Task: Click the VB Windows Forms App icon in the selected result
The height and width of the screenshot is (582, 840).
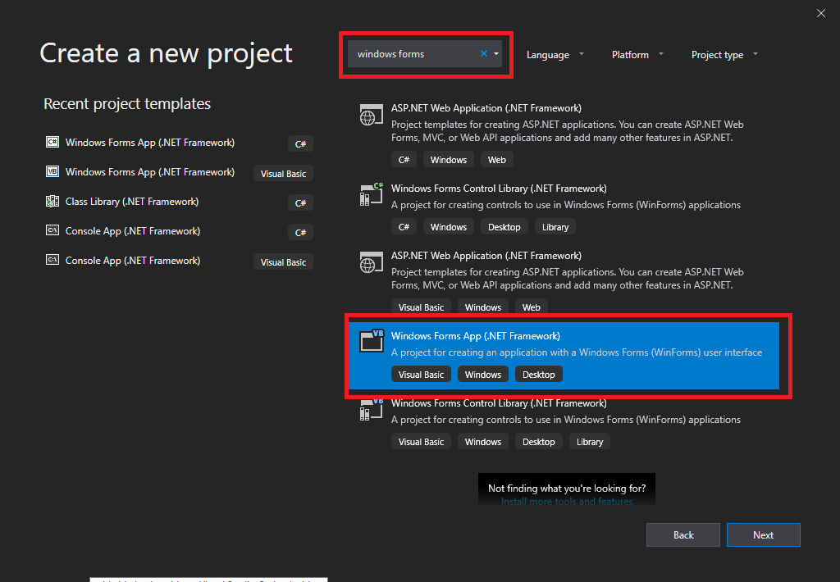Action: [372, 340]
